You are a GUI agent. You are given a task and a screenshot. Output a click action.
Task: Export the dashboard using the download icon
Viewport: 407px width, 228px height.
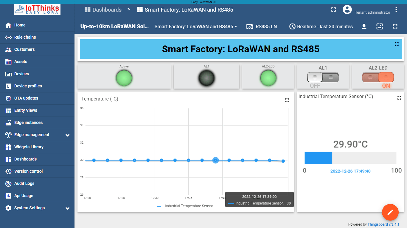[x=364, y=26]
